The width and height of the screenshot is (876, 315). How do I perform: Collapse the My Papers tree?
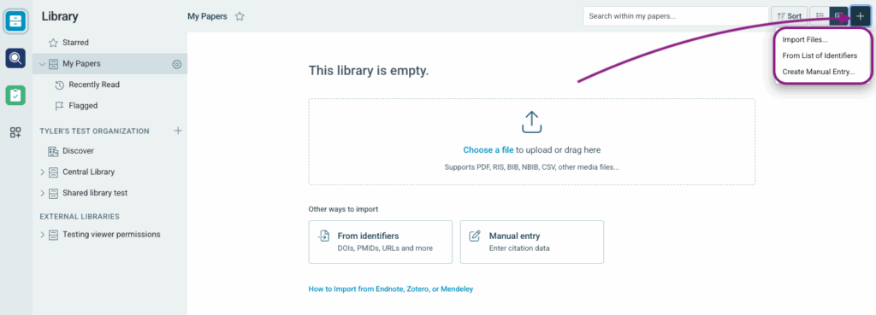[42, 64]
